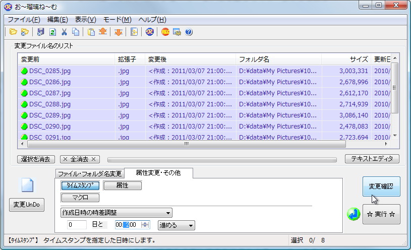Viewport: 411px width, 250px height.
Task: Click the floppy disk save icon
Action: [x=41, y=32]
